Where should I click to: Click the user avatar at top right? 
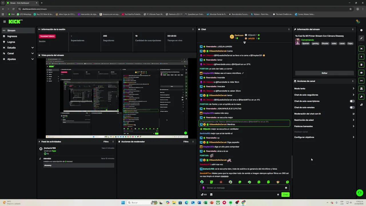coord(358,21)
